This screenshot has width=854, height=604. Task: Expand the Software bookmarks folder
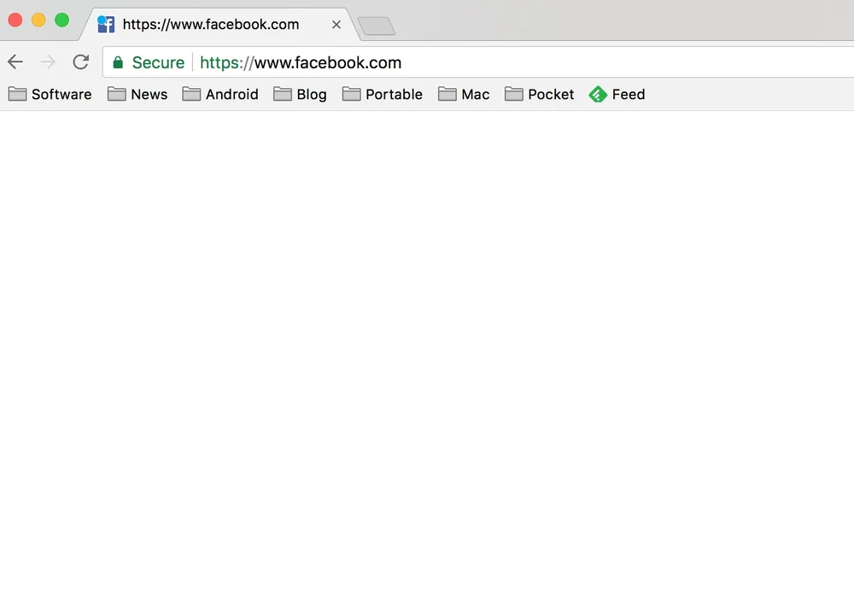pyautogui.click(x=50, y=95)
